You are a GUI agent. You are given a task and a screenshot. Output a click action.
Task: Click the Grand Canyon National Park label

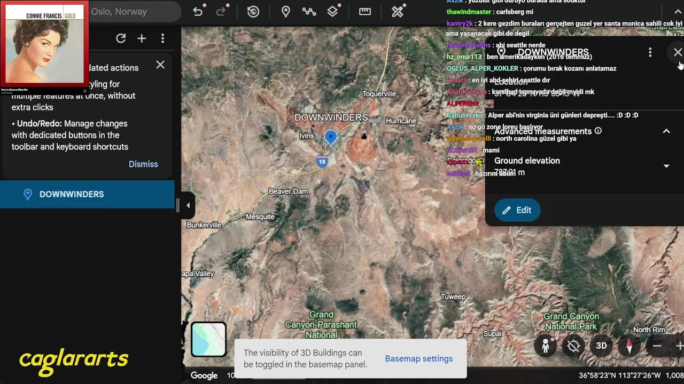(571, 322)
